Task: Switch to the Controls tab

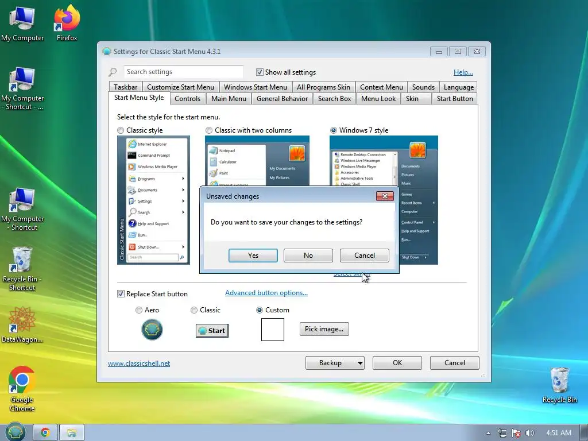Action: 188,99
